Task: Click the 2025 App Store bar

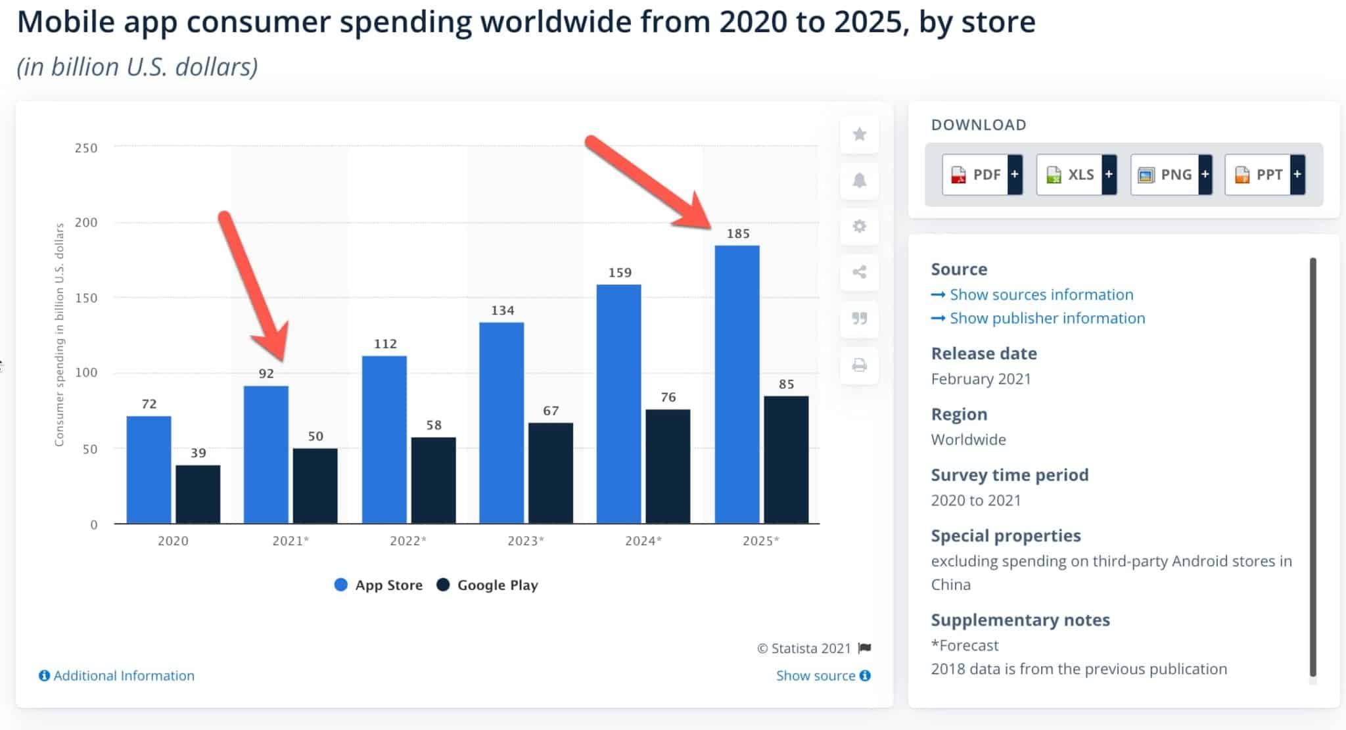Action: [x=737, y=384]
